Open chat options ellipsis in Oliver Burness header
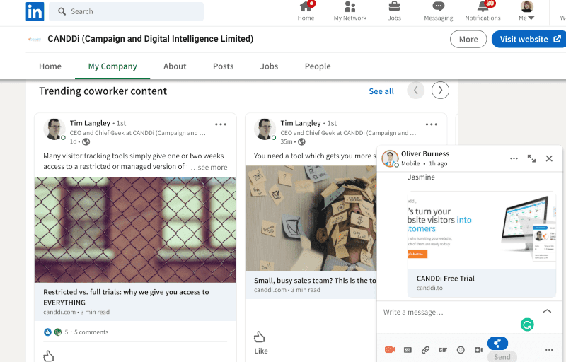The width and height of the screenshot is (566, 362). (x=514, y=158)
